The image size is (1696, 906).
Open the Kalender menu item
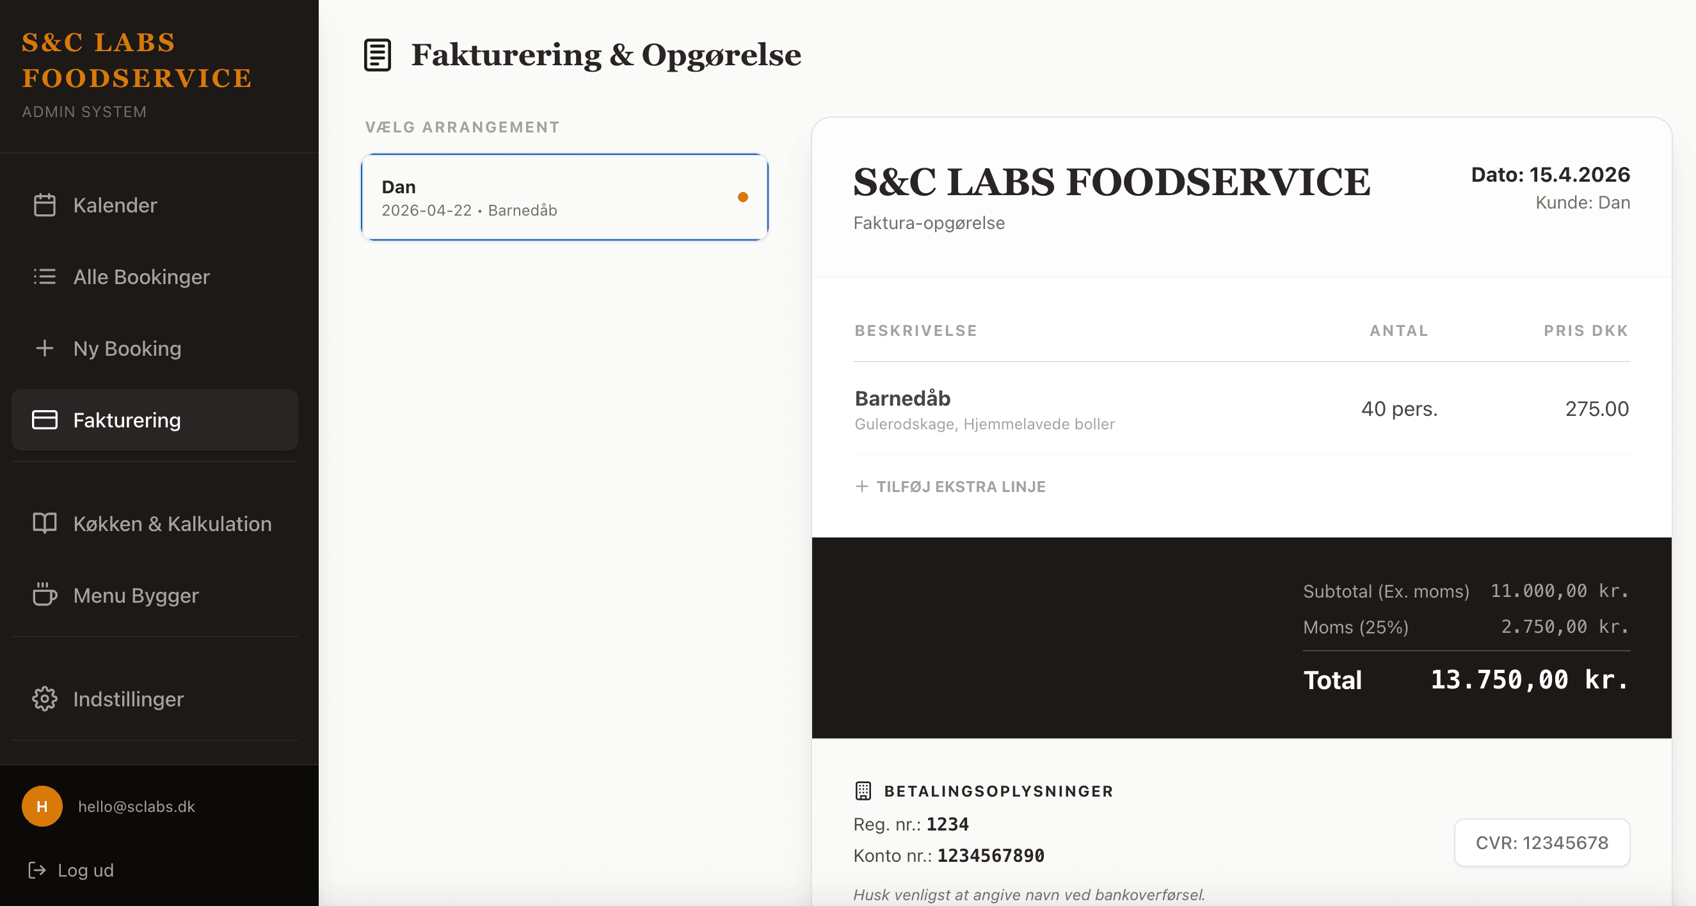(155, 205)
